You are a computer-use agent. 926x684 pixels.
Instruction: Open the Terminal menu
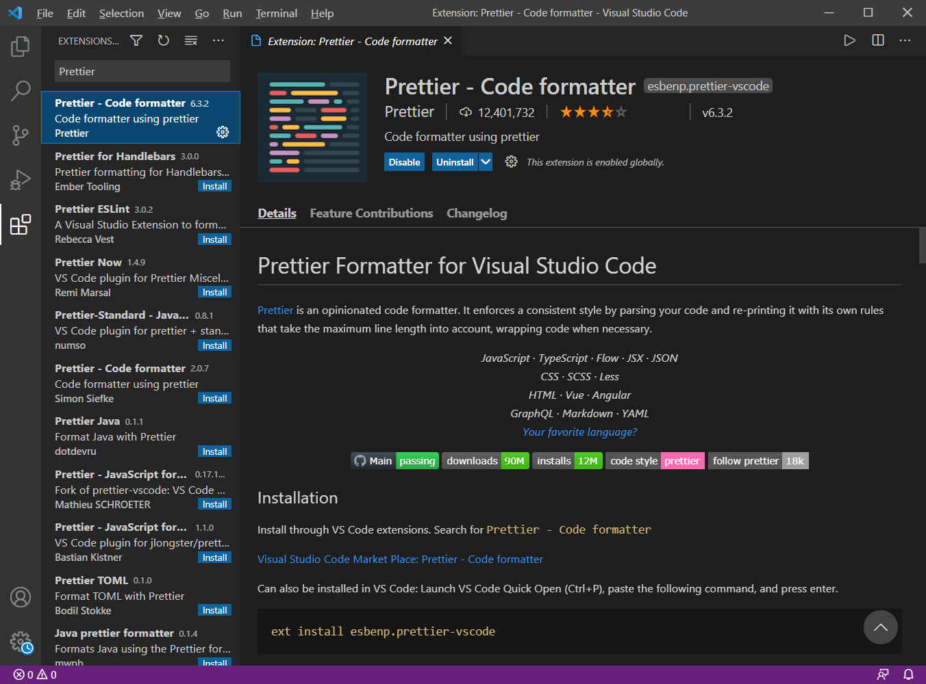pos(276,13)
